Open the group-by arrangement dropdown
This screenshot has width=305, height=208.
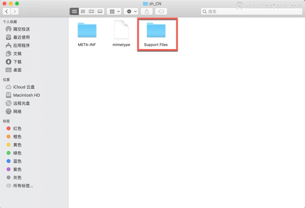114,12
